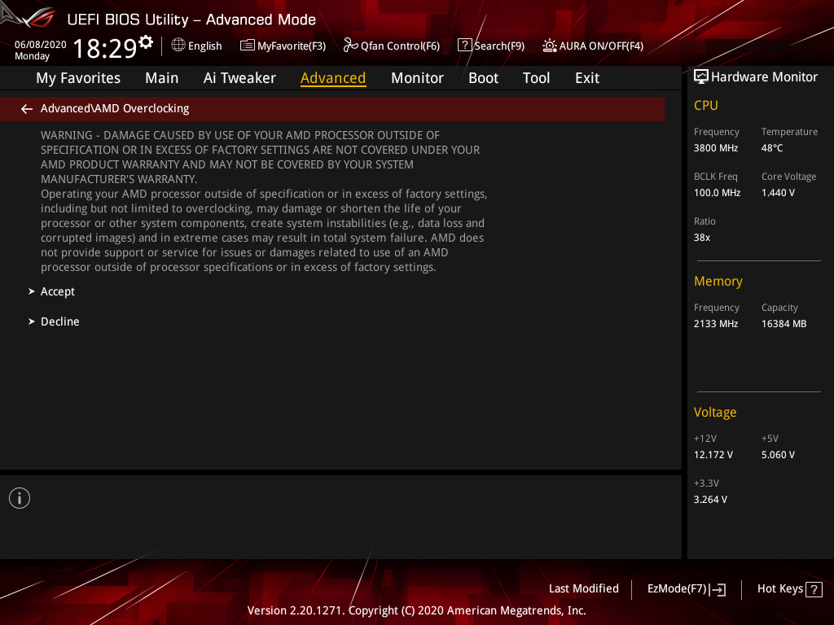Viewport: 834px width, 625px height.
Task: Click the Memory section heading
Action: coord(718,281)
